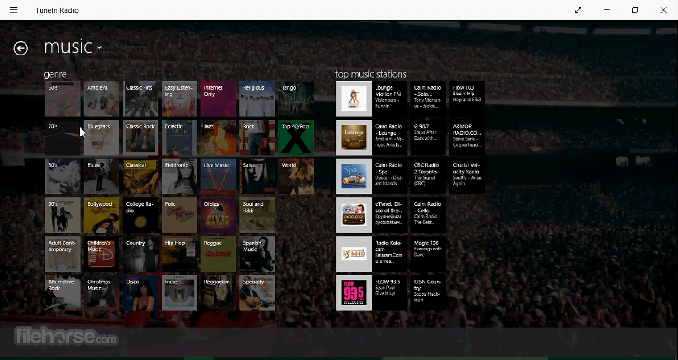Choose the Live Music genre tile

218,177
